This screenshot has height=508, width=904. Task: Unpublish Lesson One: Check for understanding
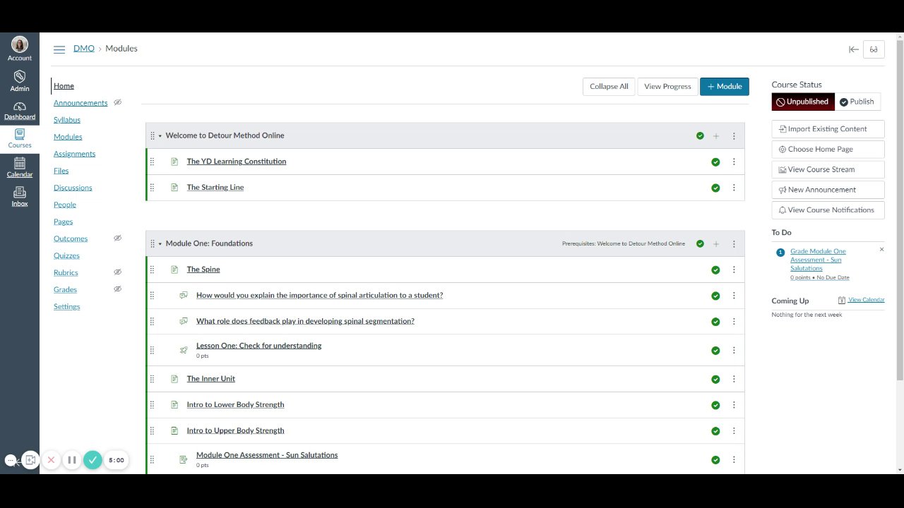715,351
